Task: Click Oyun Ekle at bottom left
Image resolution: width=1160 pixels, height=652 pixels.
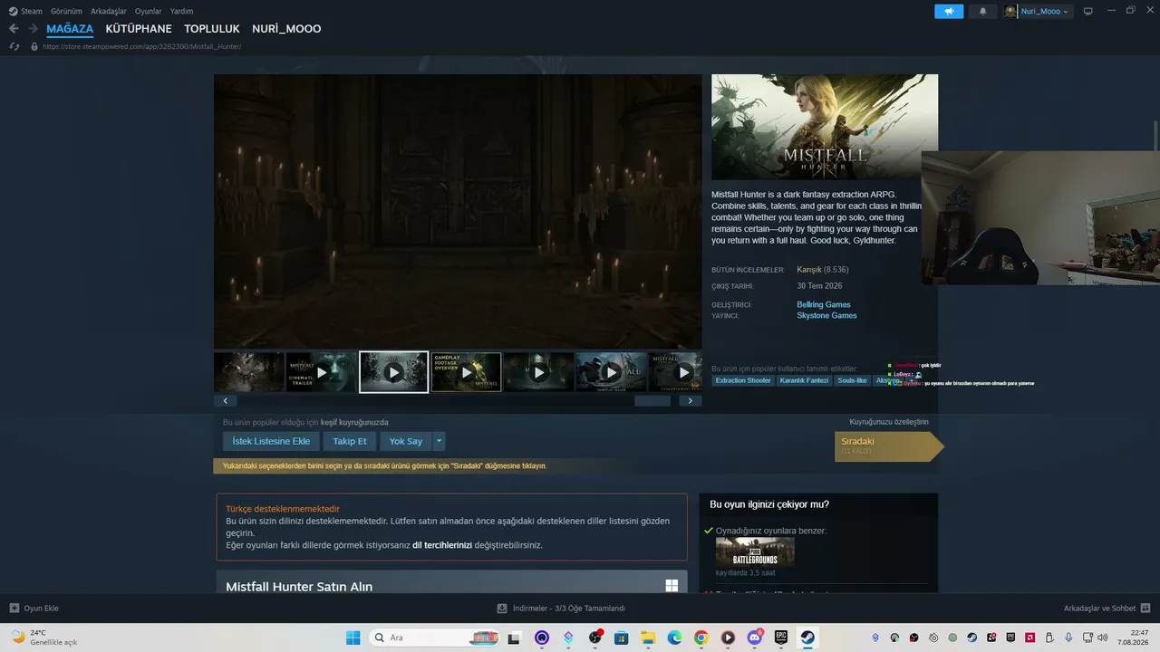Action: pos(34,609)
